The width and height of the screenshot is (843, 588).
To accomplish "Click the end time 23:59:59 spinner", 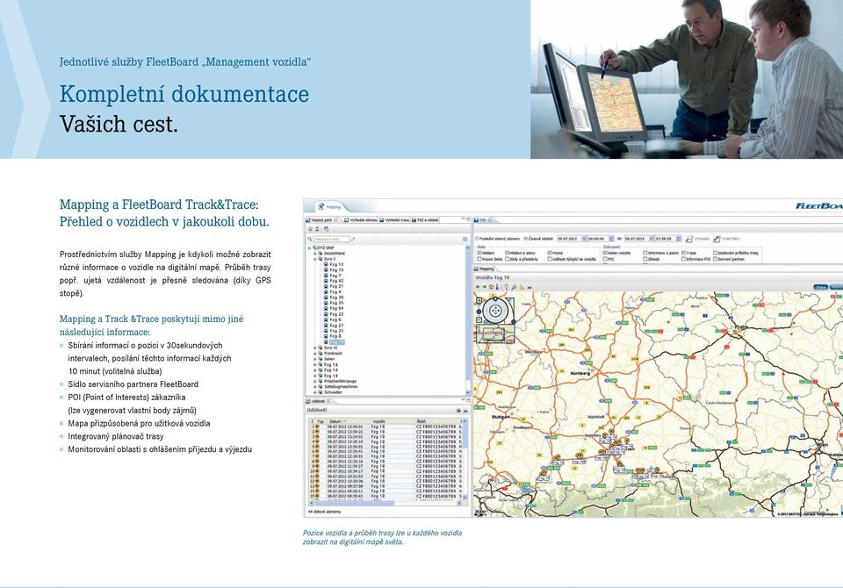I will (x=679, y=239).
